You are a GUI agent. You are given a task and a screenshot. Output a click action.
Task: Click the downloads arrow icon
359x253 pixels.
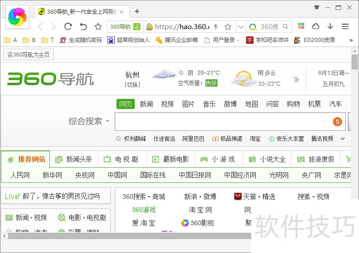(x=330, y=26)
